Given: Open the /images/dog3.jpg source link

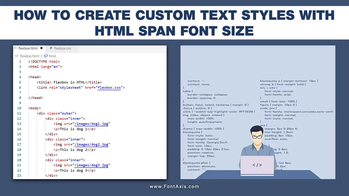Looking at the screenshot, I should (91, 165).
